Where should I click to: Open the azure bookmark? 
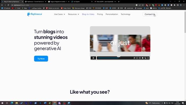pos(146,8)
